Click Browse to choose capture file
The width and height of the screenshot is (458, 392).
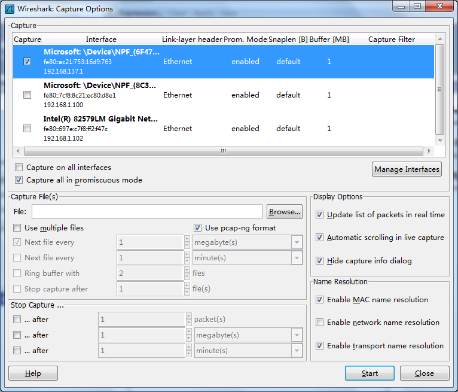pos(285,212)
